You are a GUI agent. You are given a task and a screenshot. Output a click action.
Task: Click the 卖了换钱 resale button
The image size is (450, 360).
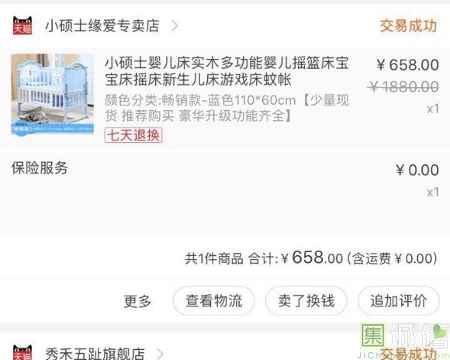click(x=306, y=301)
